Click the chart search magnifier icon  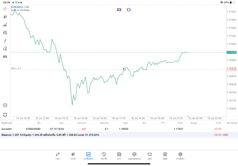[5, 105]
